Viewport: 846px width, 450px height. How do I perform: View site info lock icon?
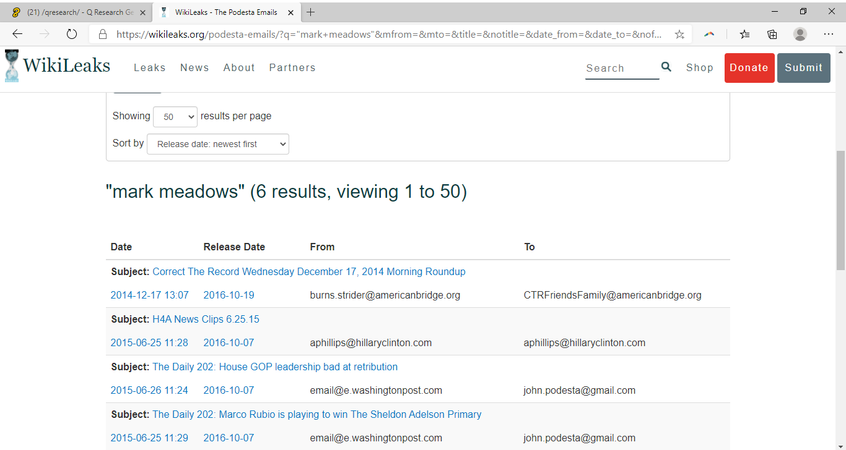coord(103,35)
